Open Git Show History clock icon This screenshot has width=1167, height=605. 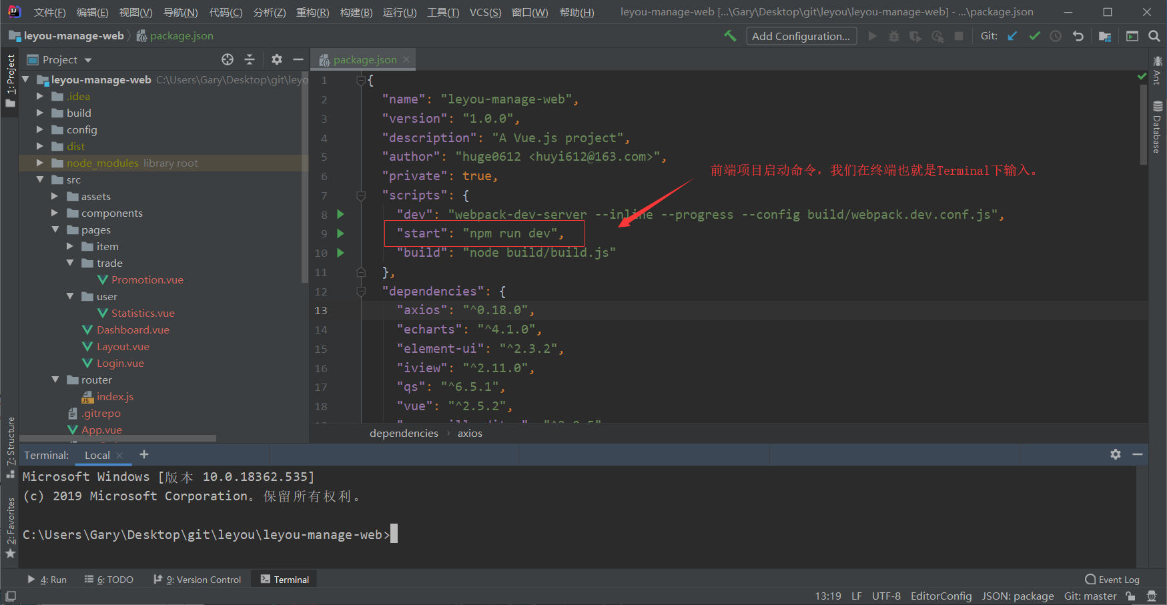(x=1056, y=36)
